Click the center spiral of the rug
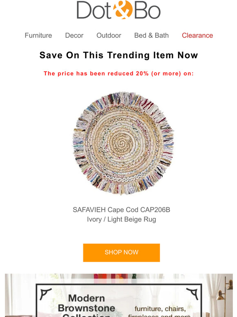The image size is (237, 317). coord(121,144)
